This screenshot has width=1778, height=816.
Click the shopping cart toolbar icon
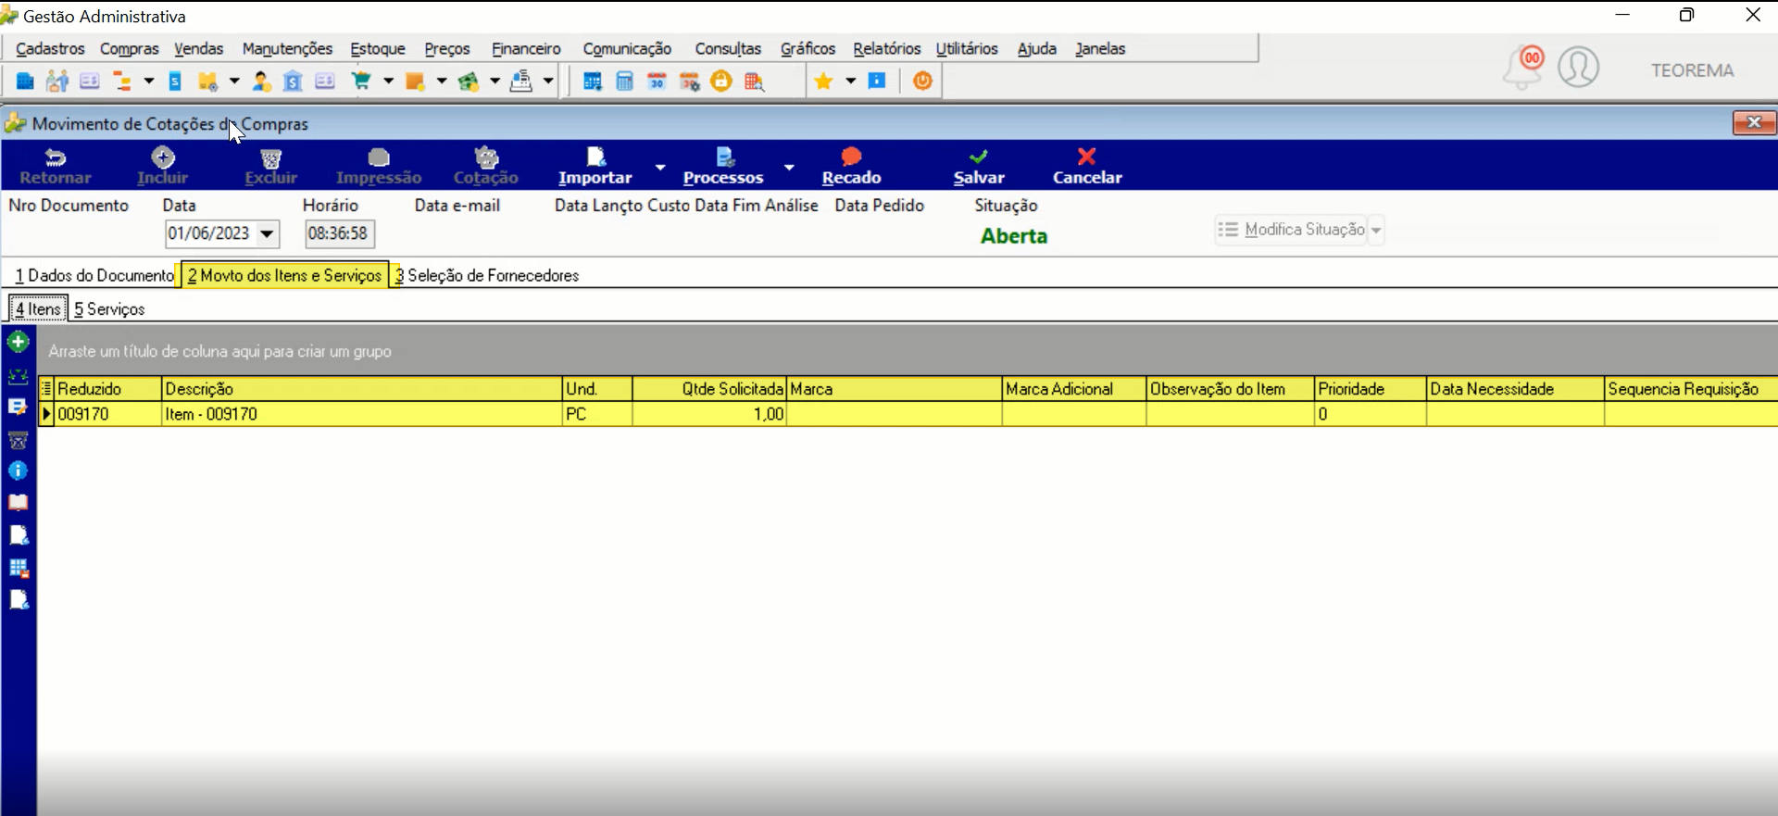(361, 82)
